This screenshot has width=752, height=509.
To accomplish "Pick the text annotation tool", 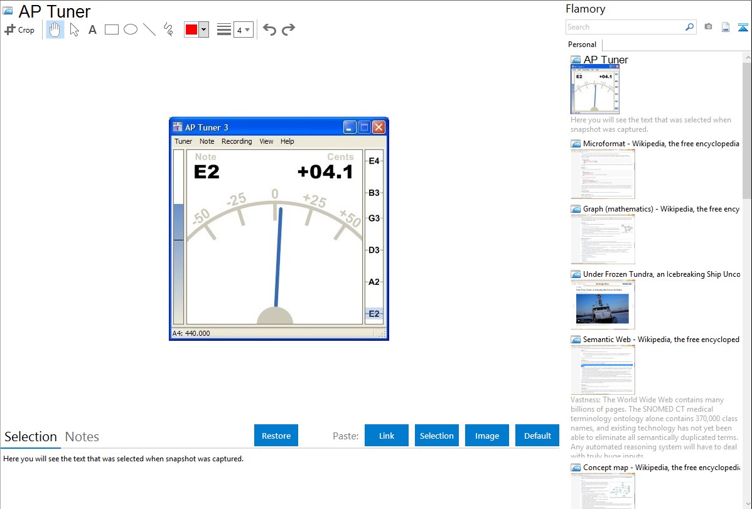I will 92,29.
